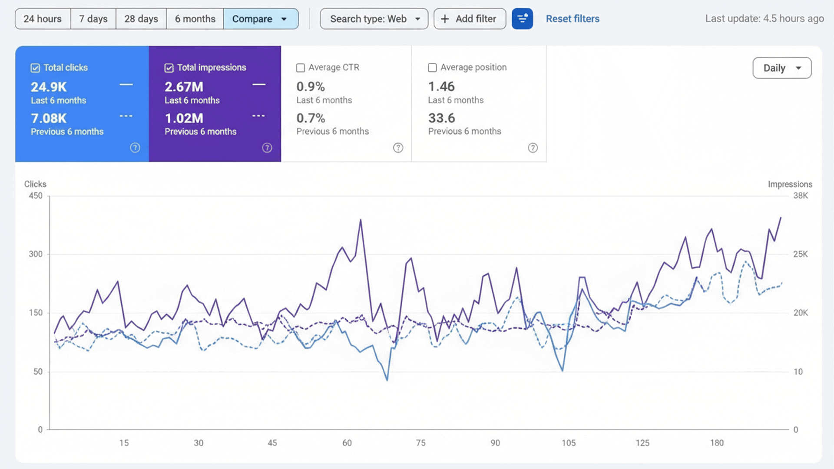834x469 pixels.
Task: Click the Reset filters link
Action: (573, 19)
